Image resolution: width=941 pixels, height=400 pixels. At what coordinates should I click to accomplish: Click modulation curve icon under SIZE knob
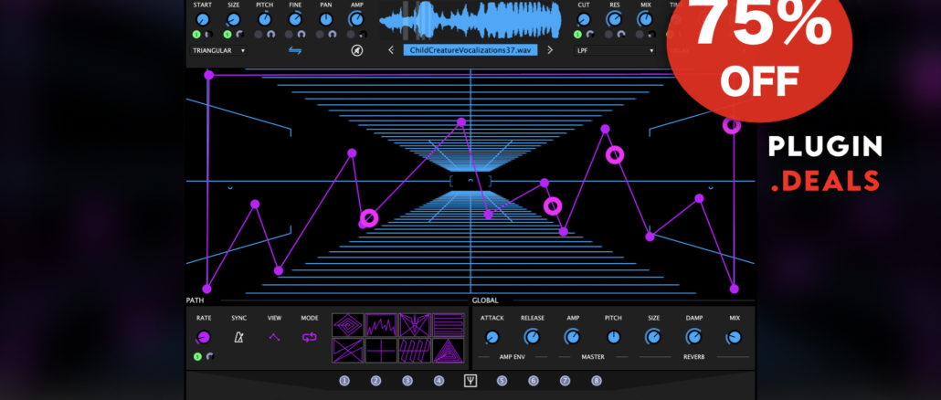coord(238,35)
